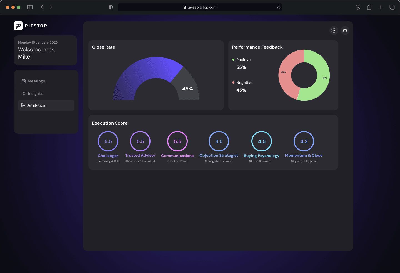Open the dashboard settings gear
400x273 pixels.
(x=334, y=31)
